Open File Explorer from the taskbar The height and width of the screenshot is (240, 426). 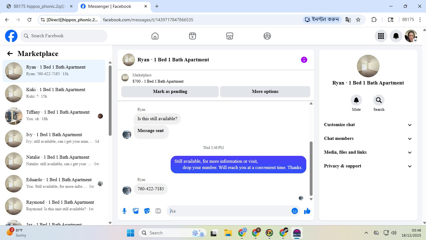click(x=228, y=233)
